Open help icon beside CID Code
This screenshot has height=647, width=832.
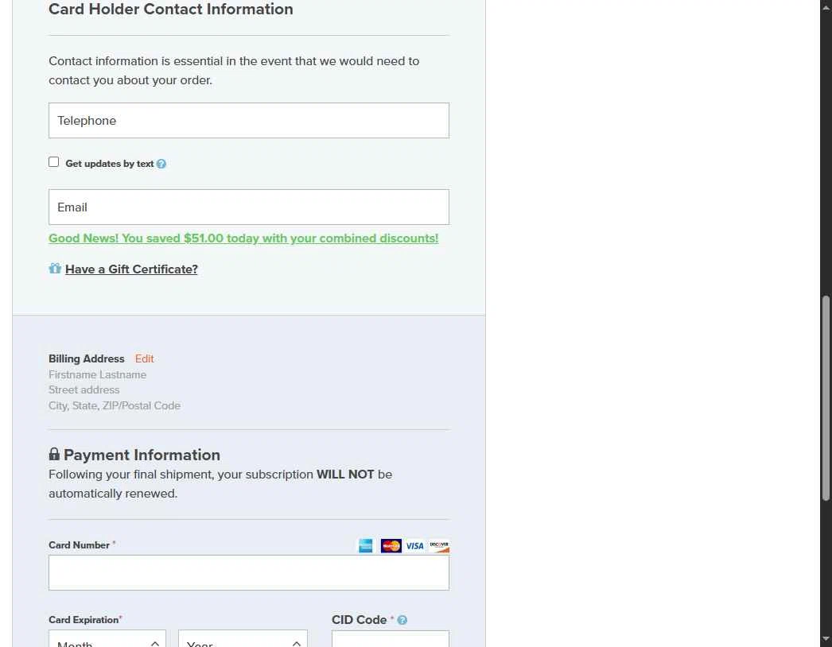(402, 621)
